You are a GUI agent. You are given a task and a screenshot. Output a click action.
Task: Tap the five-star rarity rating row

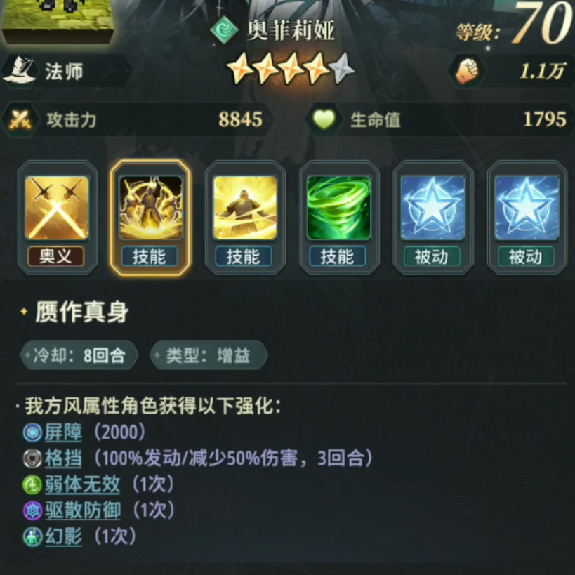291,69
